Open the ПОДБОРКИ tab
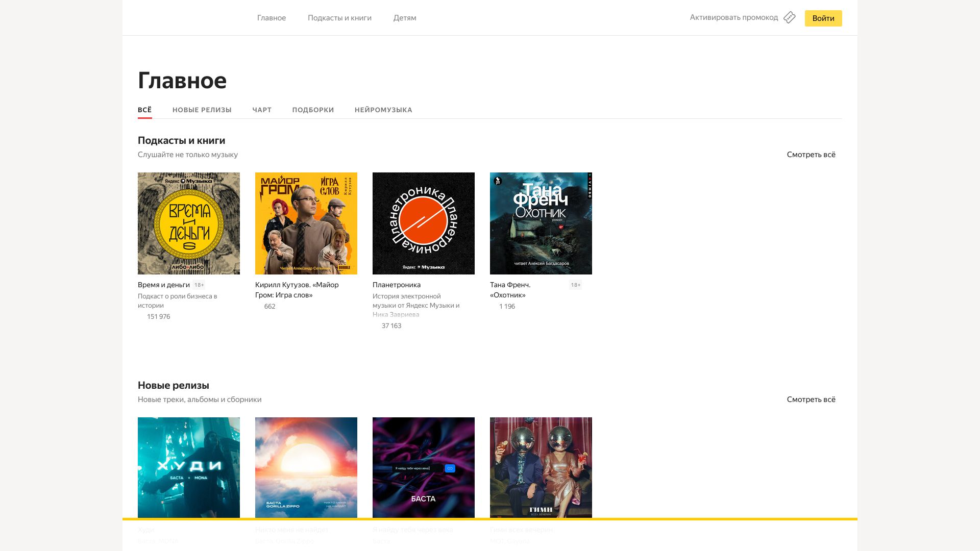Screen dimensions: 980x551 pyautogui.click(x=313, y=110)
